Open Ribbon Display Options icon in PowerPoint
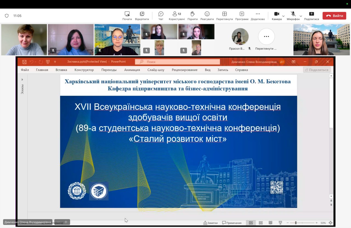The image size is (351, 228). [293, 62]
